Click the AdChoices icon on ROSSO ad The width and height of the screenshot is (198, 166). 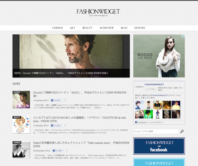(x=183, y=36)
